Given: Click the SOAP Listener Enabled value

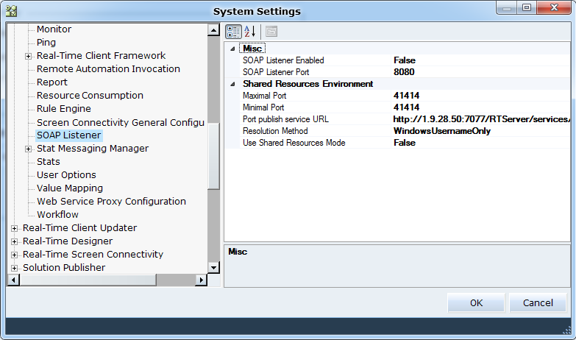Looking at the screenshot, I should click(405, 60).
